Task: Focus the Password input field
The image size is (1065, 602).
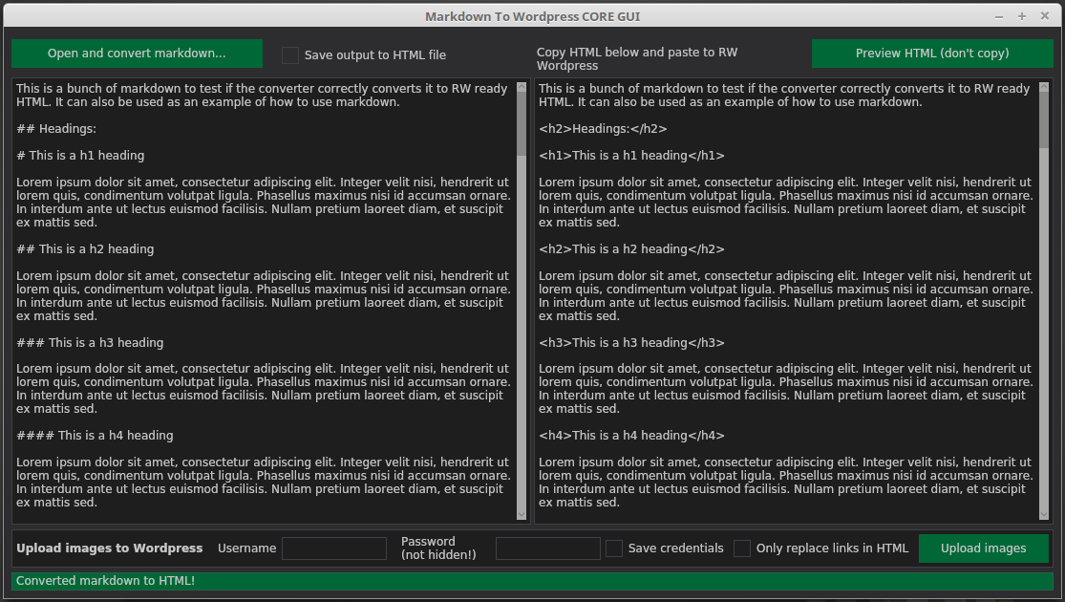Action: point(547,548)
